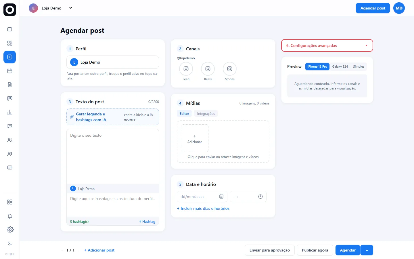
Task: Click the AI sparkle icon for caption generation
Action: point(72,117)
